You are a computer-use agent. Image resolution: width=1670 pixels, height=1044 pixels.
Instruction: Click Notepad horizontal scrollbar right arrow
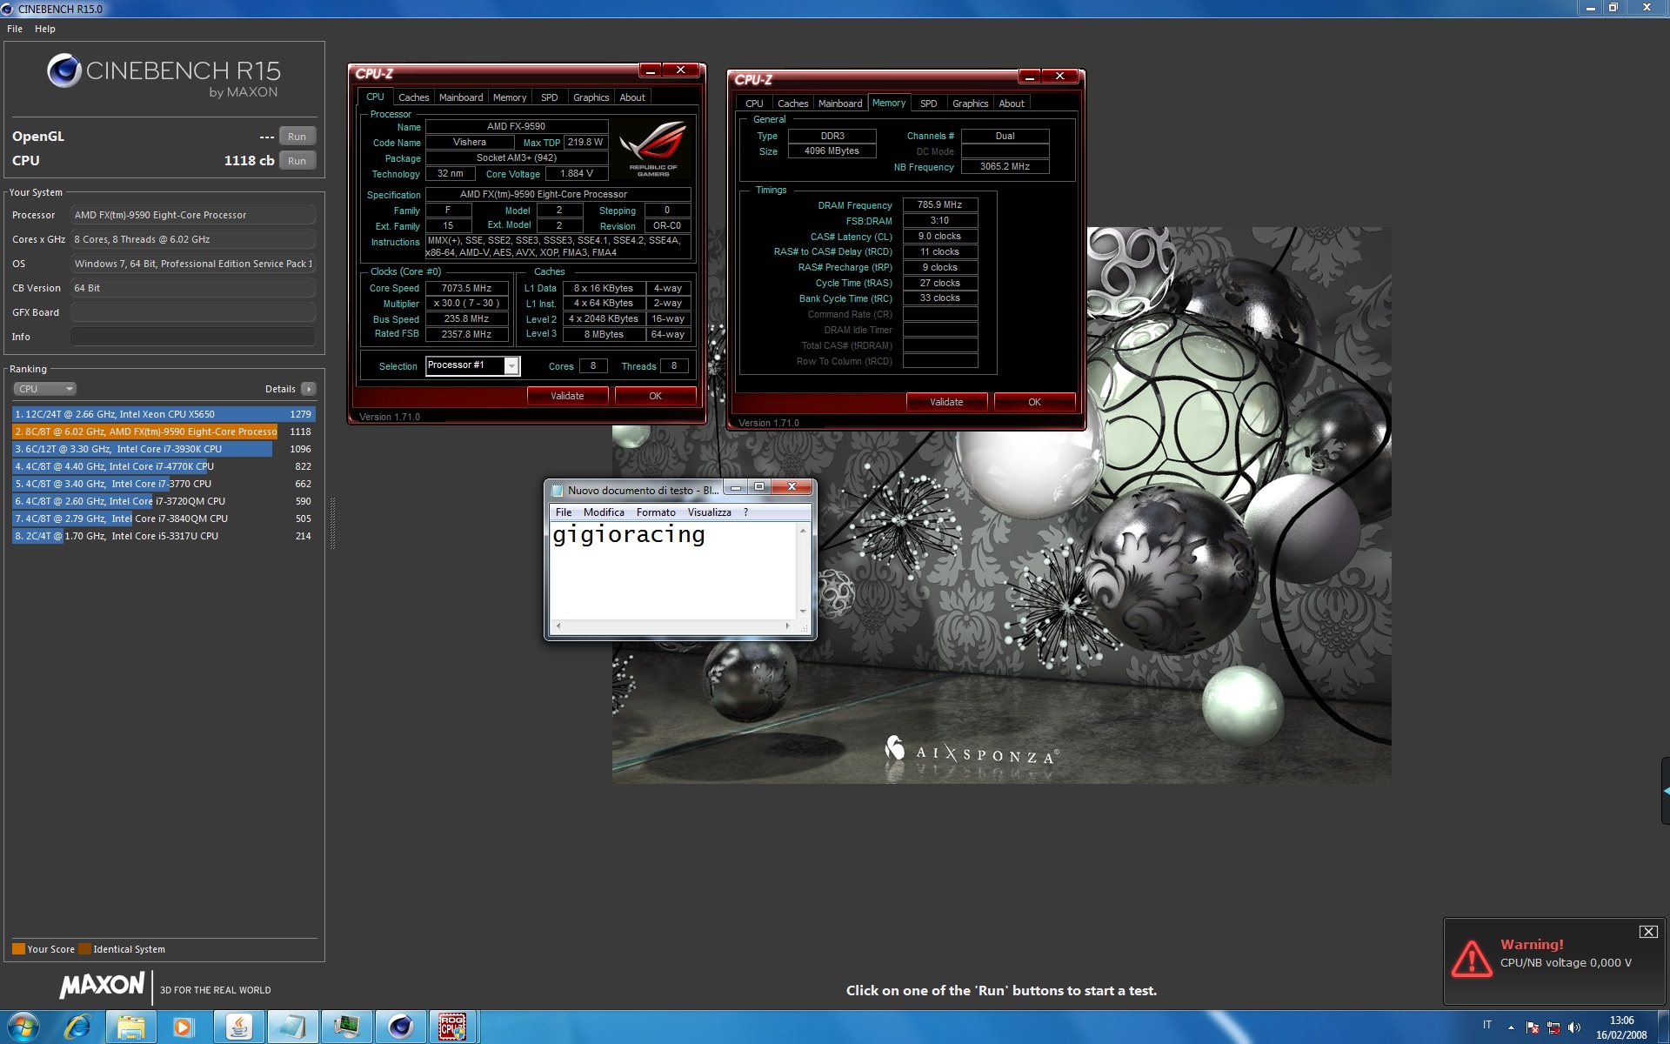tap(788, 626)
